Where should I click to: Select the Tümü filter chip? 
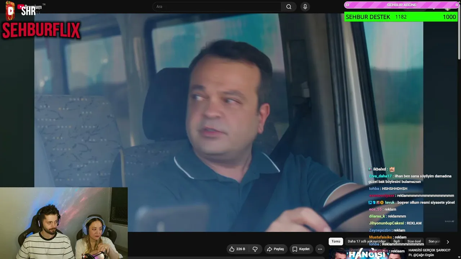tap(336, 241)
